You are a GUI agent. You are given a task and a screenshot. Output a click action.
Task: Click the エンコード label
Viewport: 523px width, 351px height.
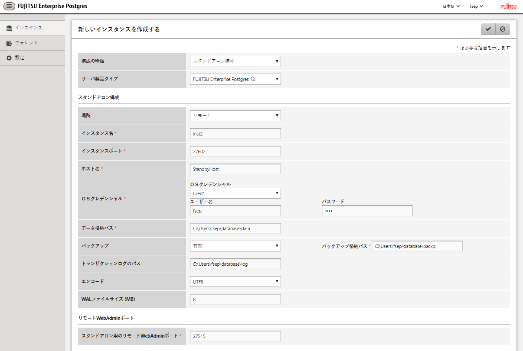click(x=93, y=281)
